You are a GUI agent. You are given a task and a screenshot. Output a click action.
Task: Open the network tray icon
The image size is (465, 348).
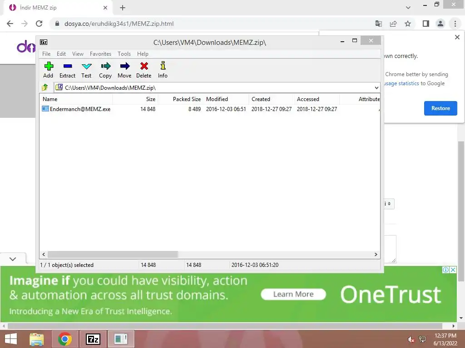click(x=422, y=339)
